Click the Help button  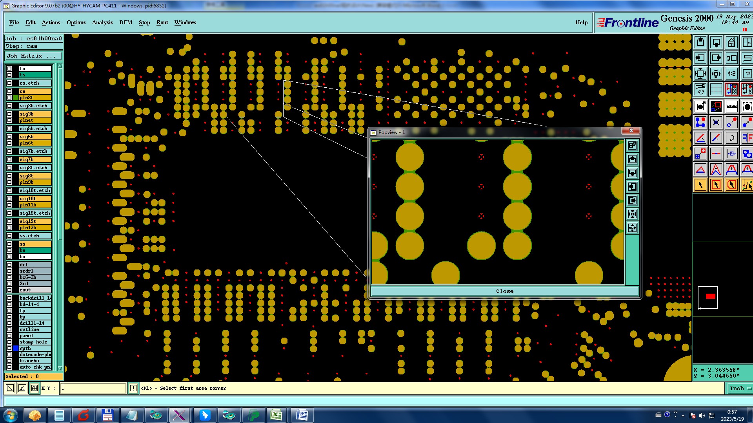[581, 22]
